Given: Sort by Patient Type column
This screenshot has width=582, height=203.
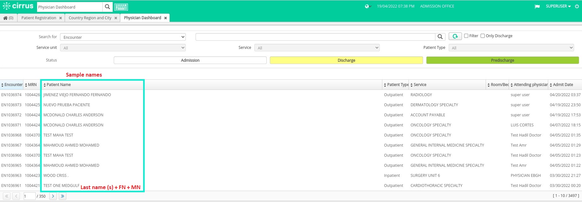Looking at the screenshot, I should [x=396, y=85].
